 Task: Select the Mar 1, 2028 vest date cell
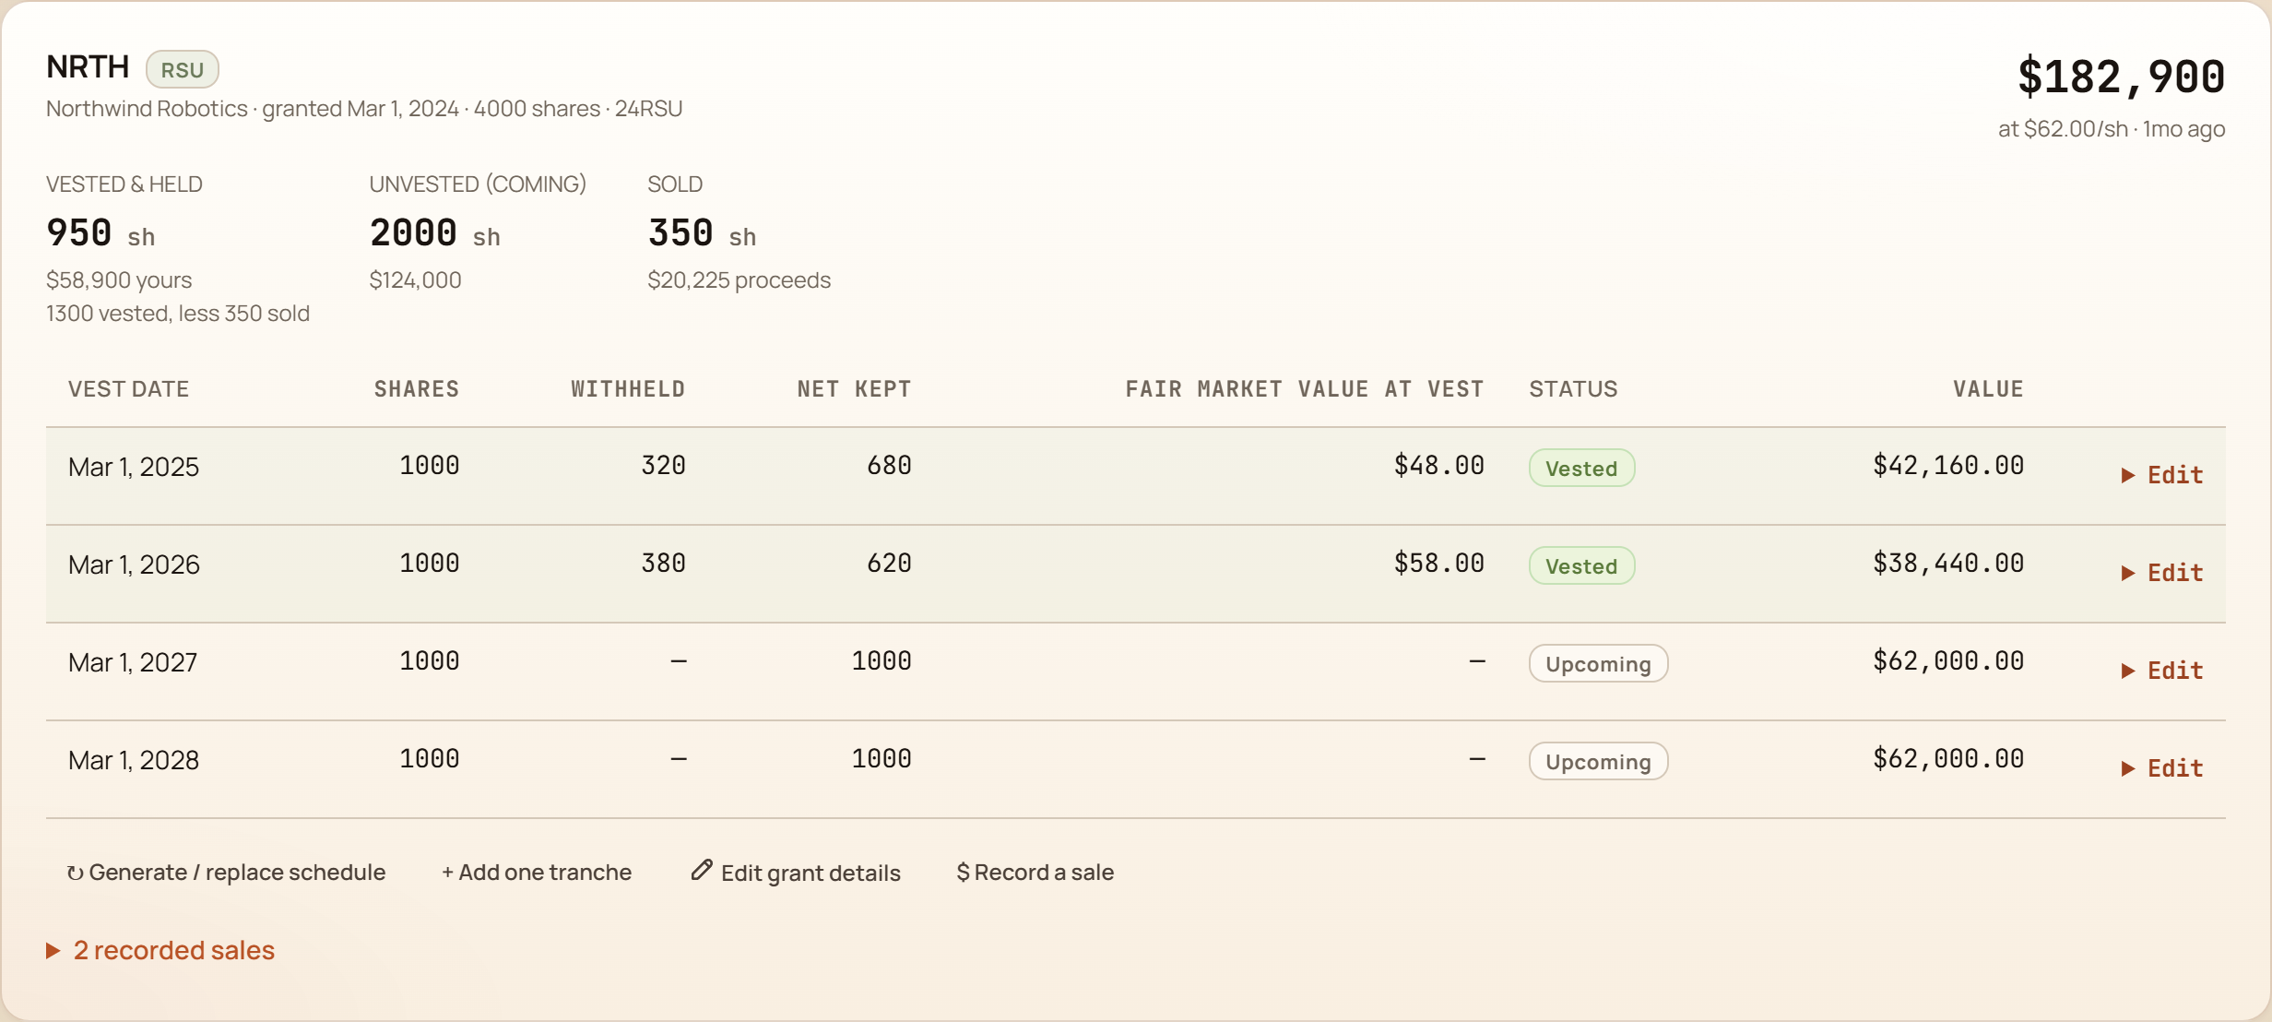click(x=134, y=760)
